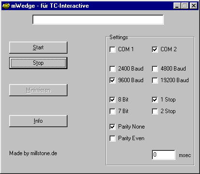Toggle the Parity None checkbox
This screenshot has height=174, width=200.
pos(112,127)
